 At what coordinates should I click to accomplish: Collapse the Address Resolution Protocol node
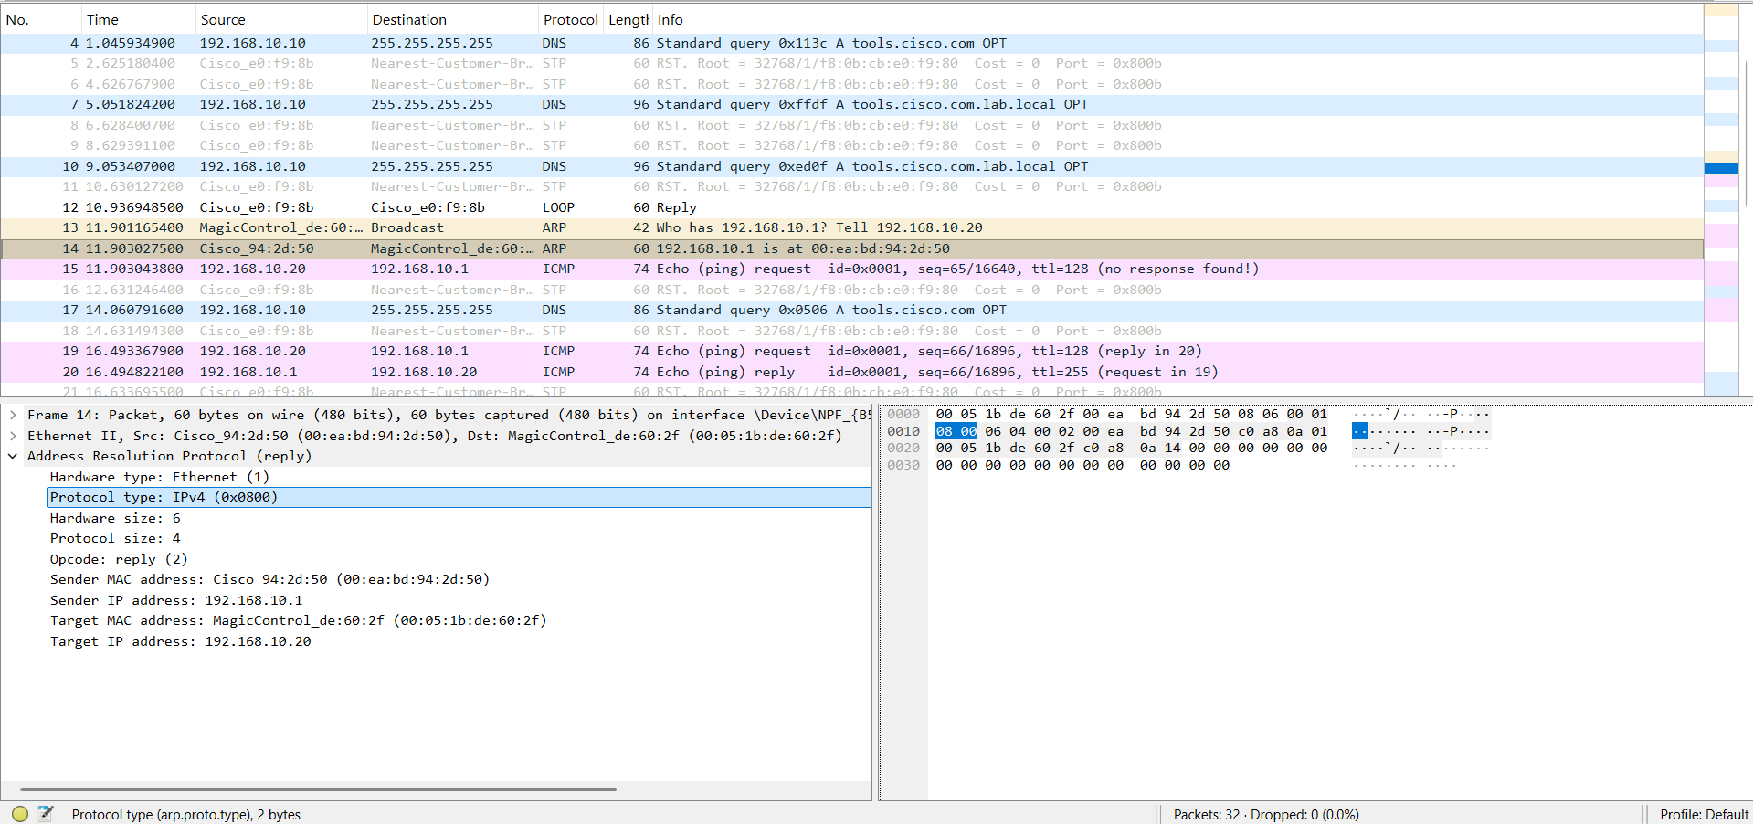pyautogui.click(x=13, y=456)
